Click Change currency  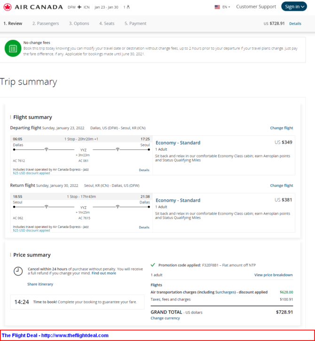[x=165, y=318]
